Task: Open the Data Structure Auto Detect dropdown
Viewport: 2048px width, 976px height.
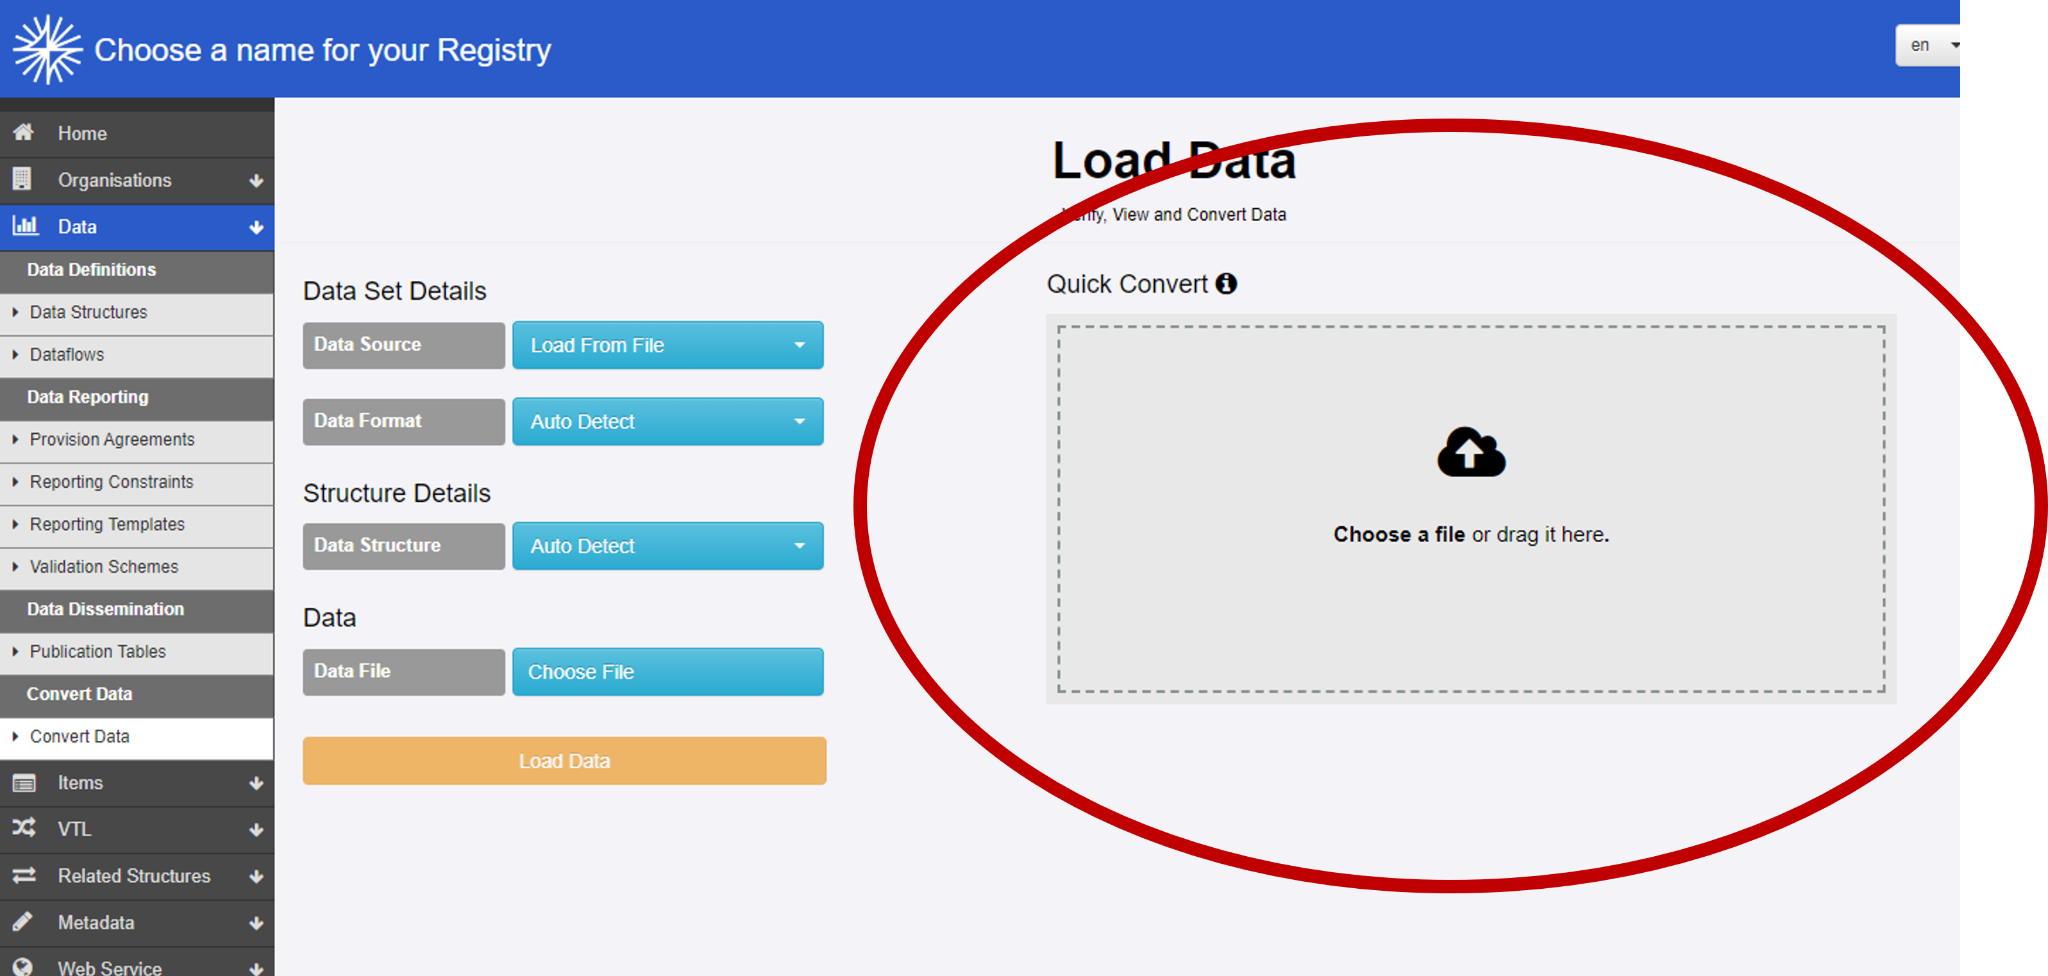Action: tap(667, 546)
